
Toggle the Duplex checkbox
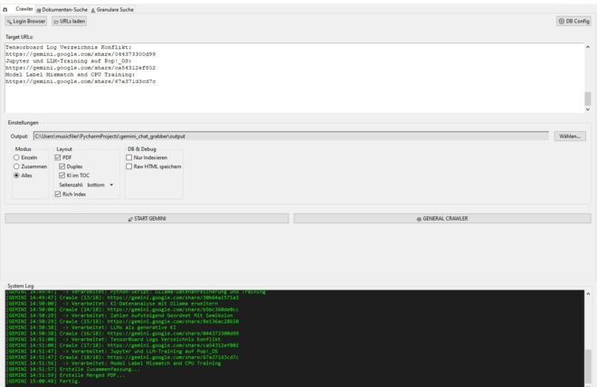point(62,166)
